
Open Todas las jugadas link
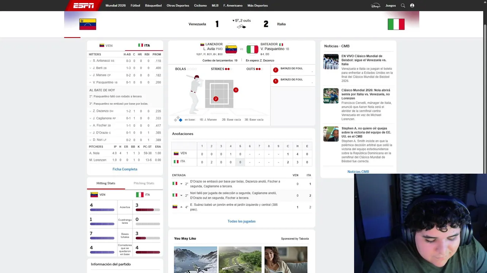(242, 221)
